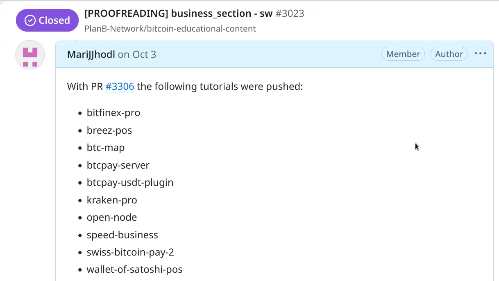
Task: Open the PR #3306 link
Action: 120,87
